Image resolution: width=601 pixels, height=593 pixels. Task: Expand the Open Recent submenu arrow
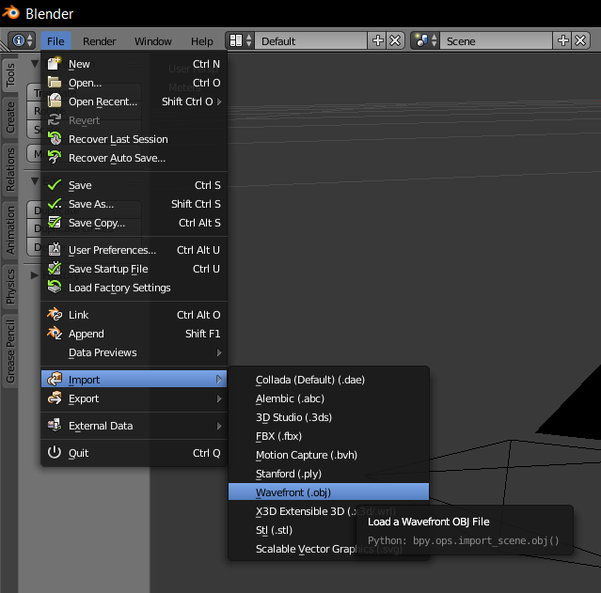pos(219,101)
